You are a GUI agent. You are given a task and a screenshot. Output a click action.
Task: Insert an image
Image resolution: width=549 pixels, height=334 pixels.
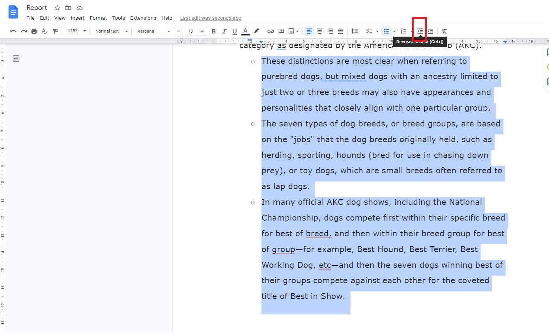(x=291, y=31)
